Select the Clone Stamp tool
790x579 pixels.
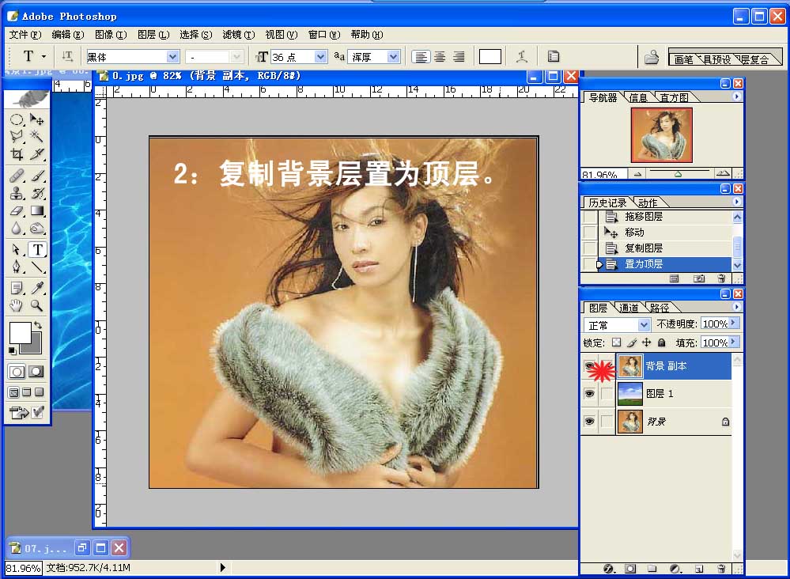17,194
